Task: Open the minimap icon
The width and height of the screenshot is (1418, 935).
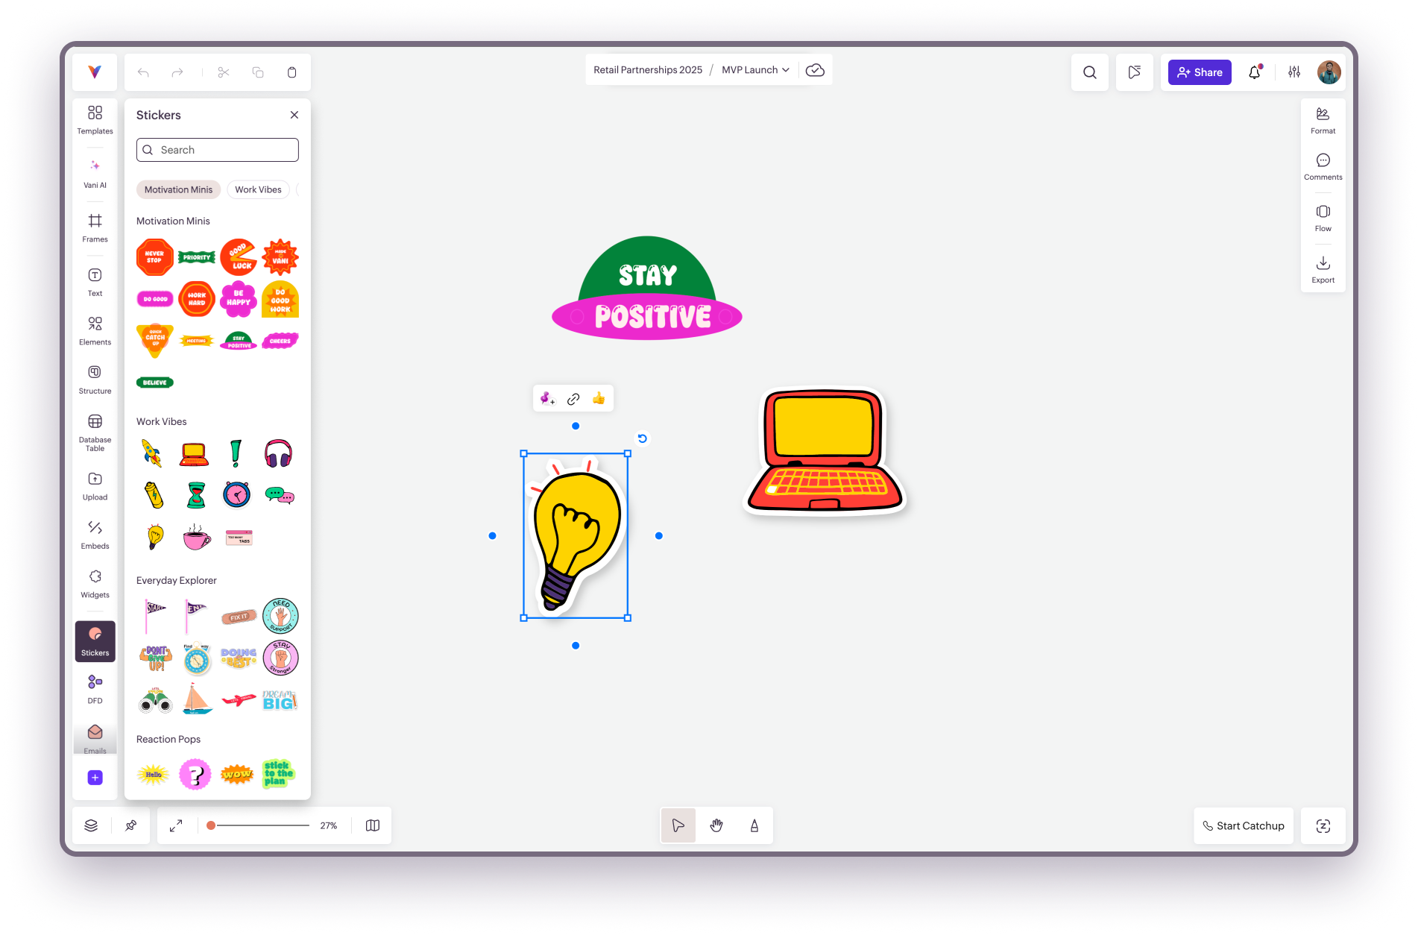Action: (373, 825)
